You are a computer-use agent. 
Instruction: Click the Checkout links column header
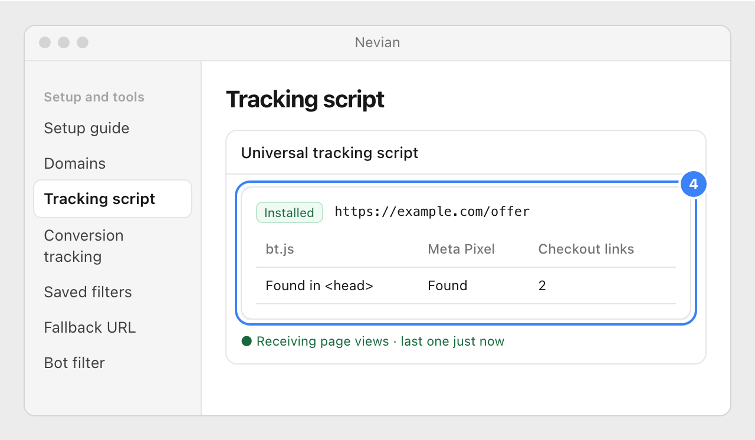pyautogui.click(x=586, y=249)
